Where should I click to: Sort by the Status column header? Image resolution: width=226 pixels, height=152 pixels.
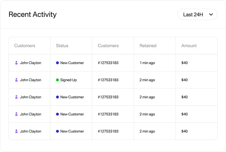(62, 46)
